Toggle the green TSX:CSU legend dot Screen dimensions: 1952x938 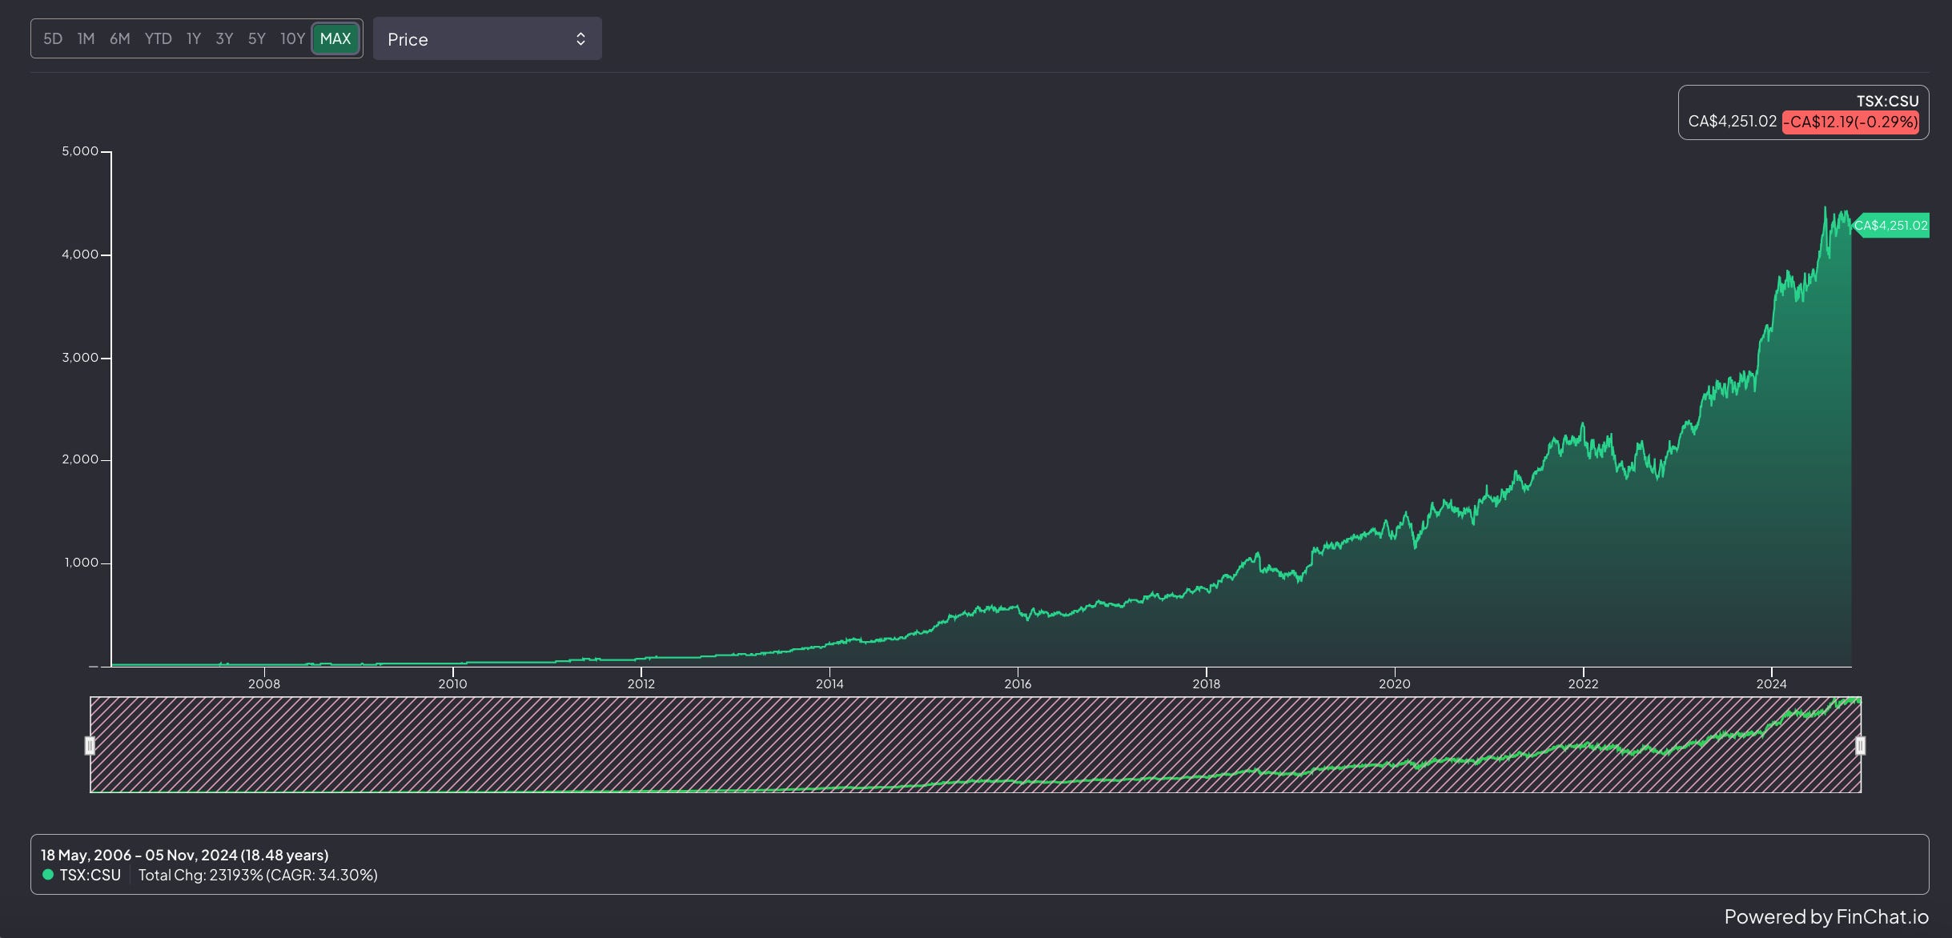click(47, 875)
